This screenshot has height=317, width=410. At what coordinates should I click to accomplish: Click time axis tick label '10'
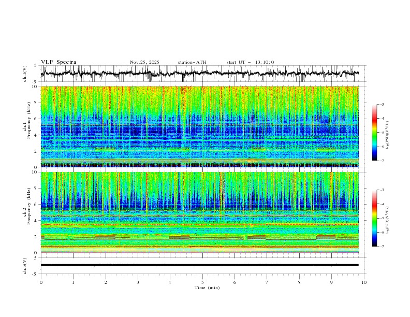point(364,282)
